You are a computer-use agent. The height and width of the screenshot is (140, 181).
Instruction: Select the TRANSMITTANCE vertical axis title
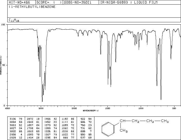[x=1, y=65]
